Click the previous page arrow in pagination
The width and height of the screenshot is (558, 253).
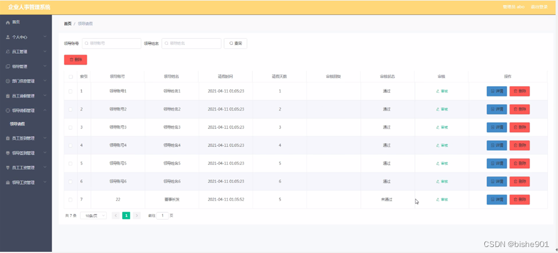[x=116, y=215]
